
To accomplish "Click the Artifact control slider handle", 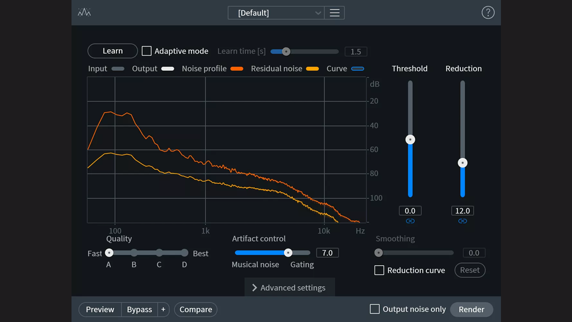I will pos(288,253).
